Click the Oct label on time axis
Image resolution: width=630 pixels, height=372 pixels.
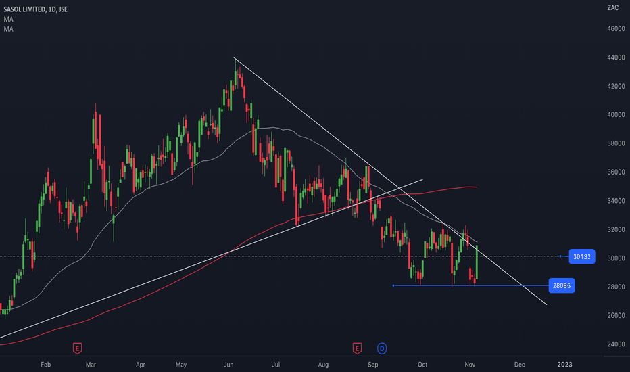coord(422,365)
